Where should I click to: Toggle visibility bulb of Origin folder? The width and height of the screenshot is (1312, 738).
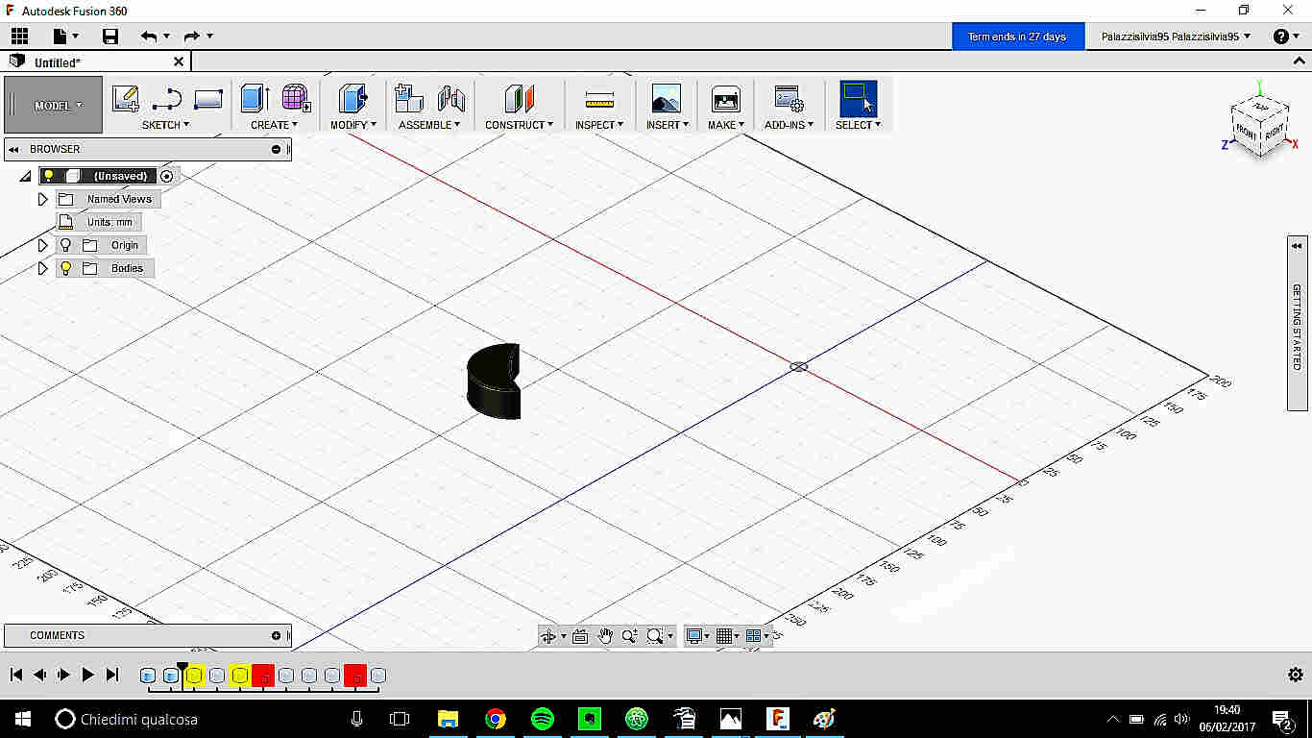point(65,245)
